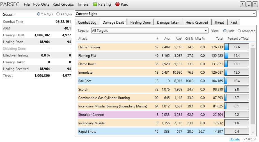Open the Timers menu

pyautogui.click(x=83, y=4)
